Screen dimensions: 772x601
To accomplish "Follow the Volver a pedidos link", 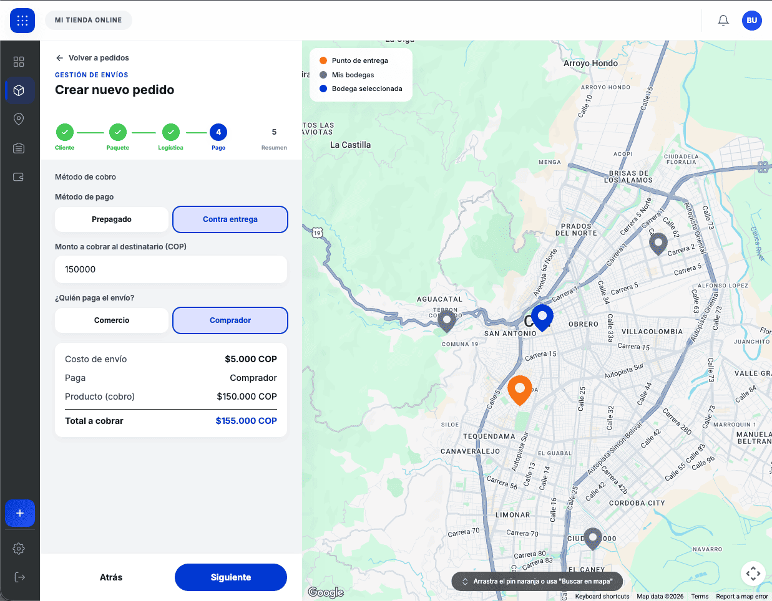I will point(92,57).
